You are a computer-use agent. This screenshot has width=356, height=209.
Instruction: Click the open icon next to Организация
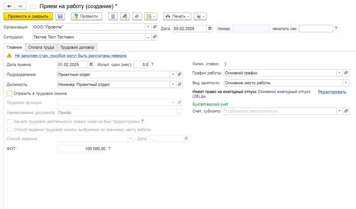(155, 27)
